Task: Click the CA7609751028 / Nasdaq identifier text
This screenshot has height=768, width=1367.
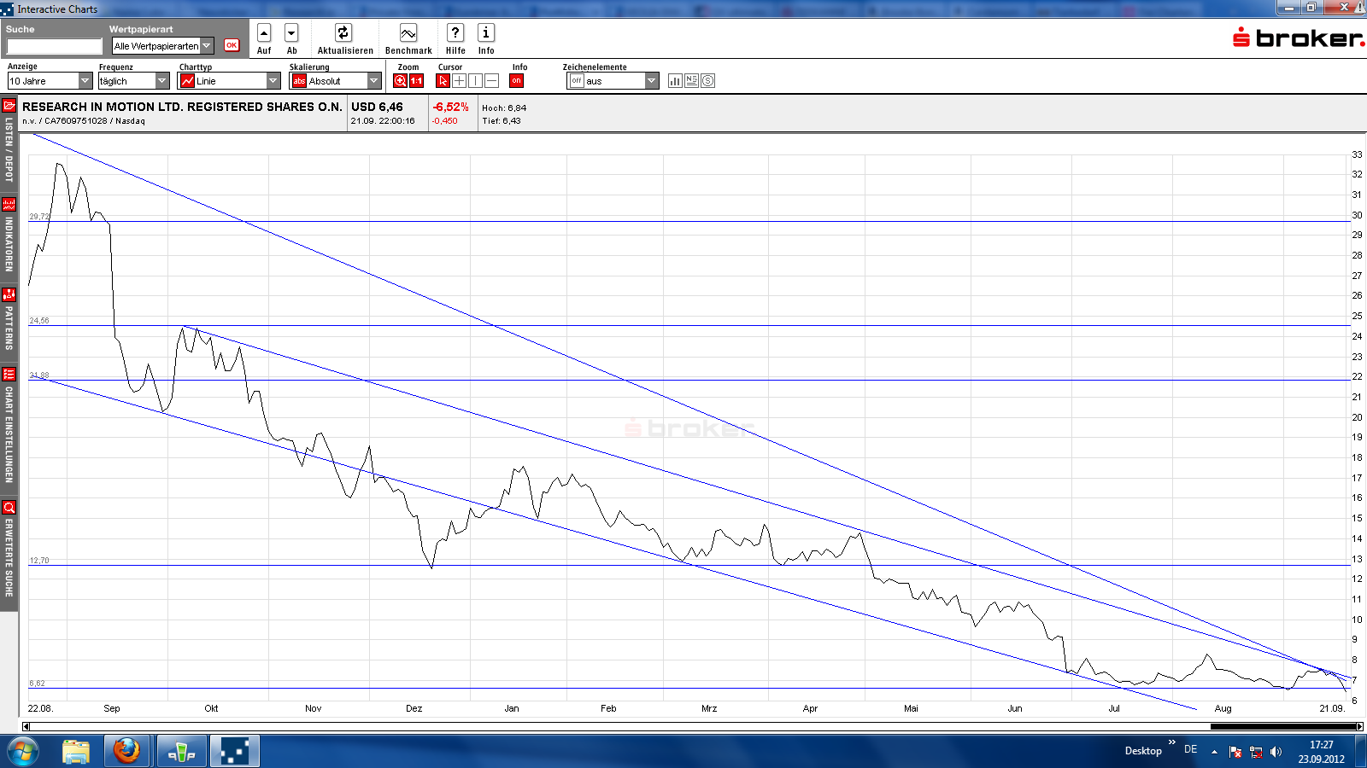Action: pyautogui.click(x=95, y=121)
